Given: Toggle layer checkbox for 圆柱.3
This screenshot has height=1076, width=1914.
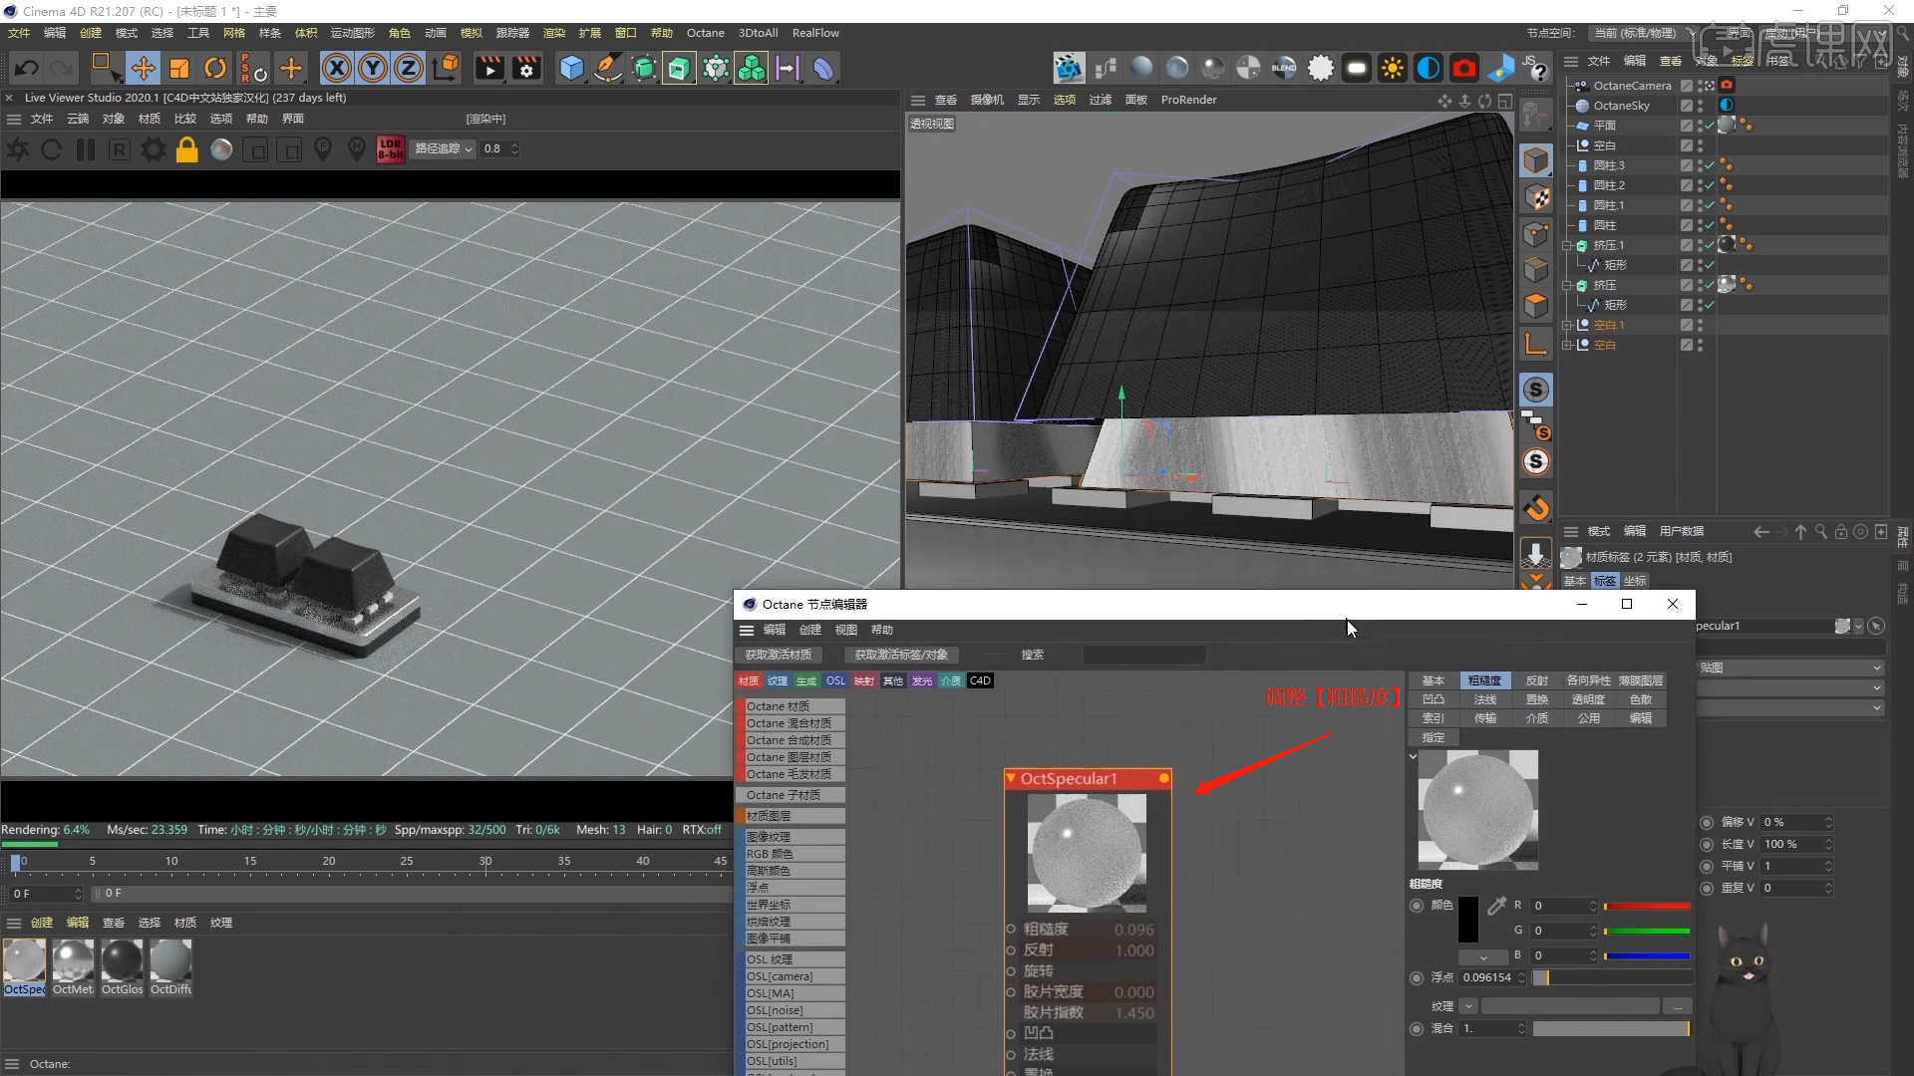Looking at the screenshot, I should point(1687,165).
